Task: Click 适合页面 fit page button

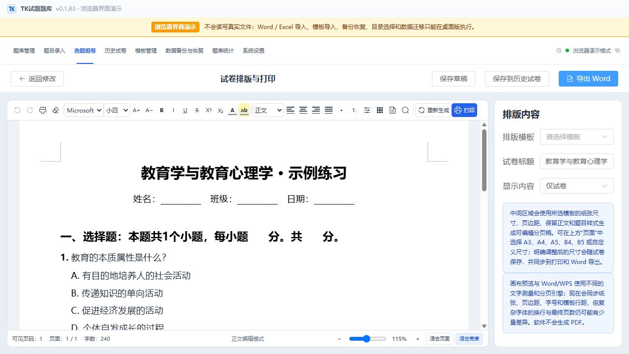Action: pos(440,339)
